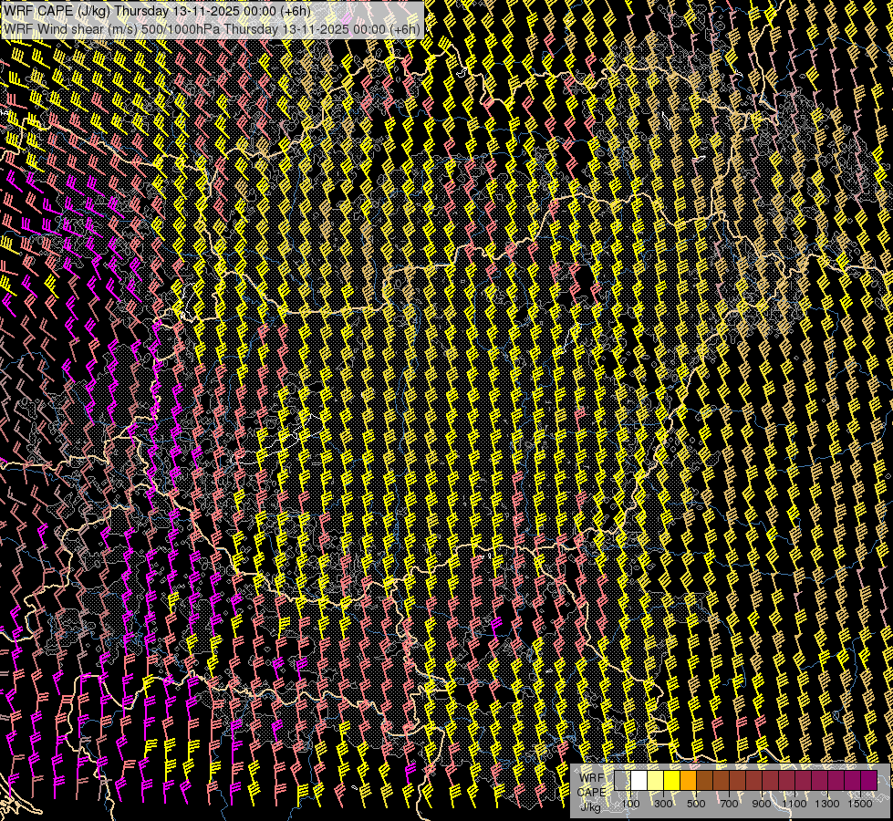Click the white CAPE legend swatch

(639, 781)
